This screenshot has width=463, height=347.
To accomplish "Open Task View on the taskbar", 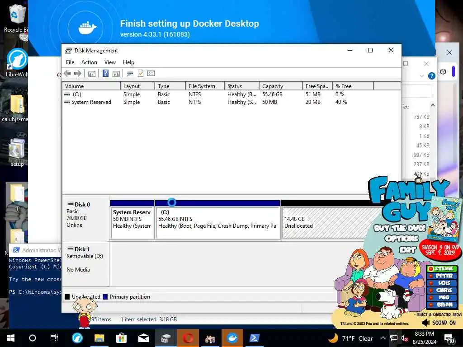I will coord(54,338).
